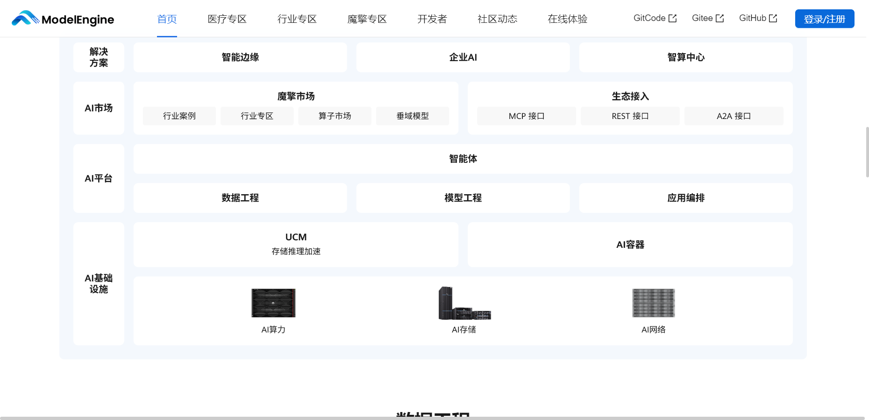Open the 开发者 menu item
869x420 pixels.
point(432,19)
